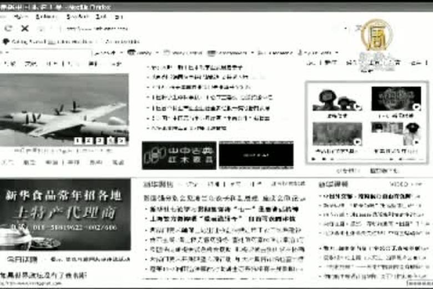The height and width of the screenshot is (289, 433).
Task: Jump to last slide of airplane slideshow
Action: (x=122, y=141)
